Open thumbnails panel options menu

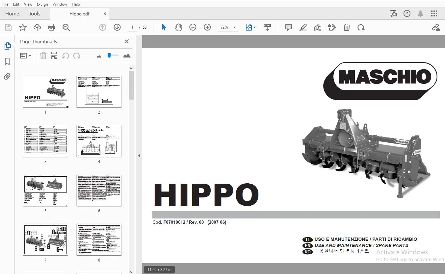click(25, 56)
